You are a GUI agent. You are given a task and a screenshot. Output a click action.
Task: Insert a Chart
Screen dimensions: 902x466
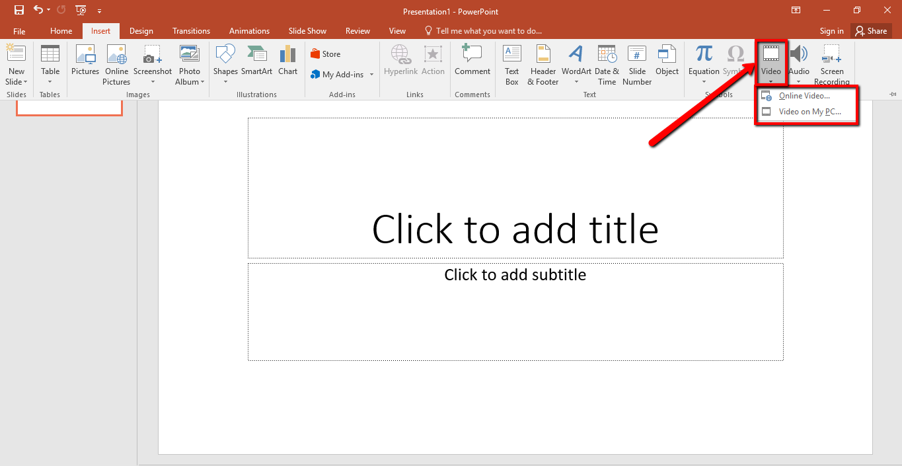click(287, 64)
